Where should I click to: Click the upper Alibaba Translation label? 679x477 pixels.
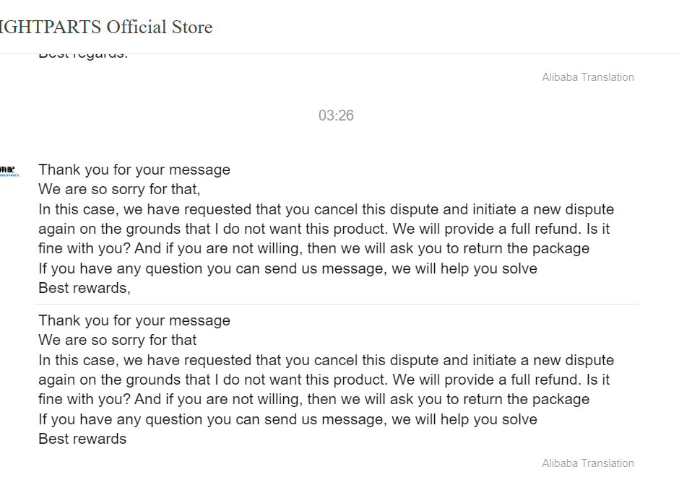pos(588,77)
